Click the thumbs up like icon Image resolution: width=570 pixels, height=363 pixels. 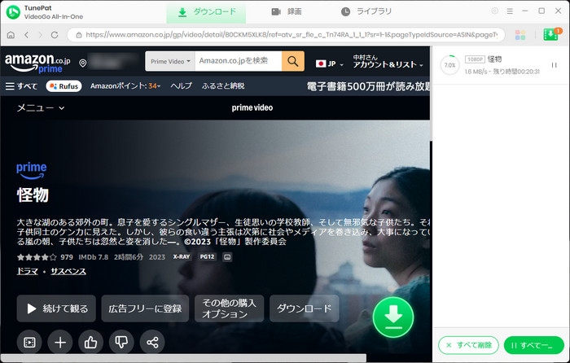click(90, 342)
